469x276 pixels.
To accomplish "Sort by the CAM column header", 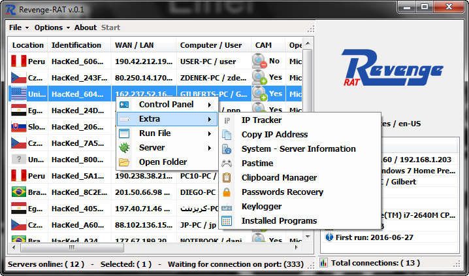I will (268, 45).
